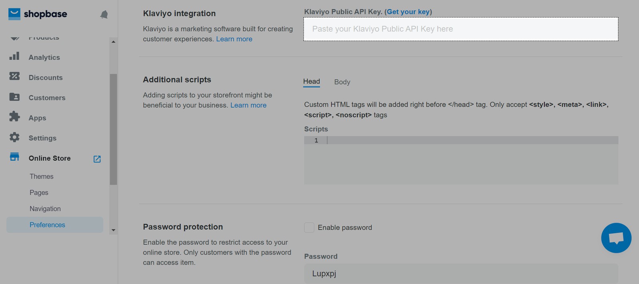Open Apps via puzzle piece icon

(x=14, y=116)
